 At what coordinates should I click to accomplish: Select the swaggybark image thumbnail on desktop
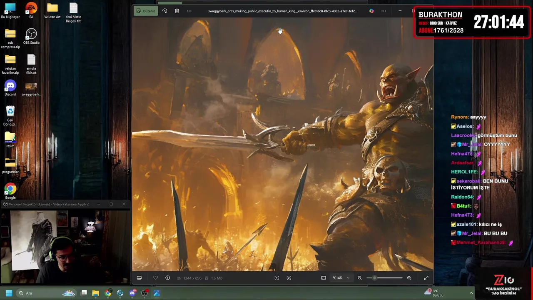pos(31,89)
